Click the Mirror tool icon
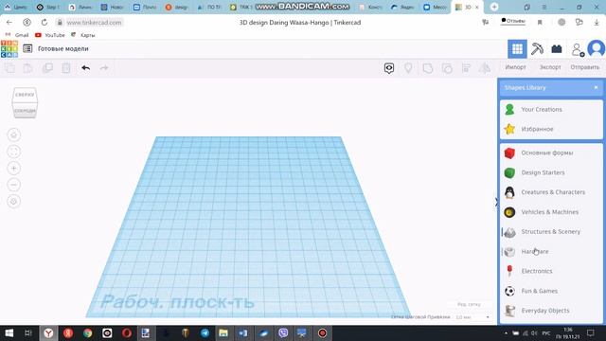Image resolution: width=606 pixels, height=341 pixels. coord(485,68)
